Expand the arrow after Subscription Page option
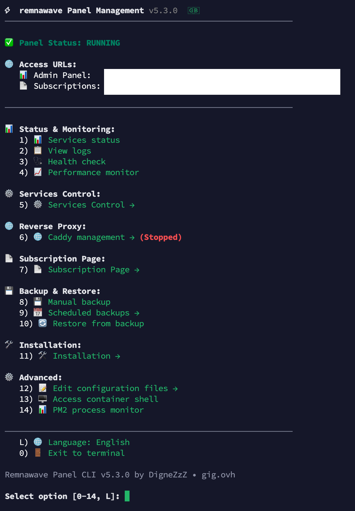The image size is (355, 511). (x=137, y=270)
